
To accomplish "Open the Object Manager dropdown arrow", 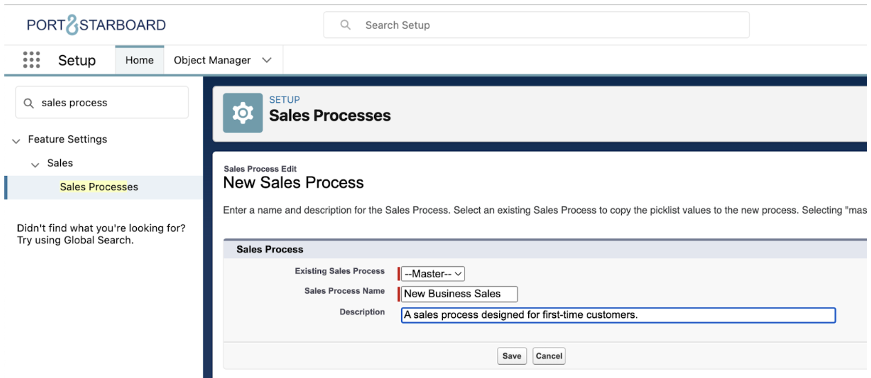I will (267, 60).
